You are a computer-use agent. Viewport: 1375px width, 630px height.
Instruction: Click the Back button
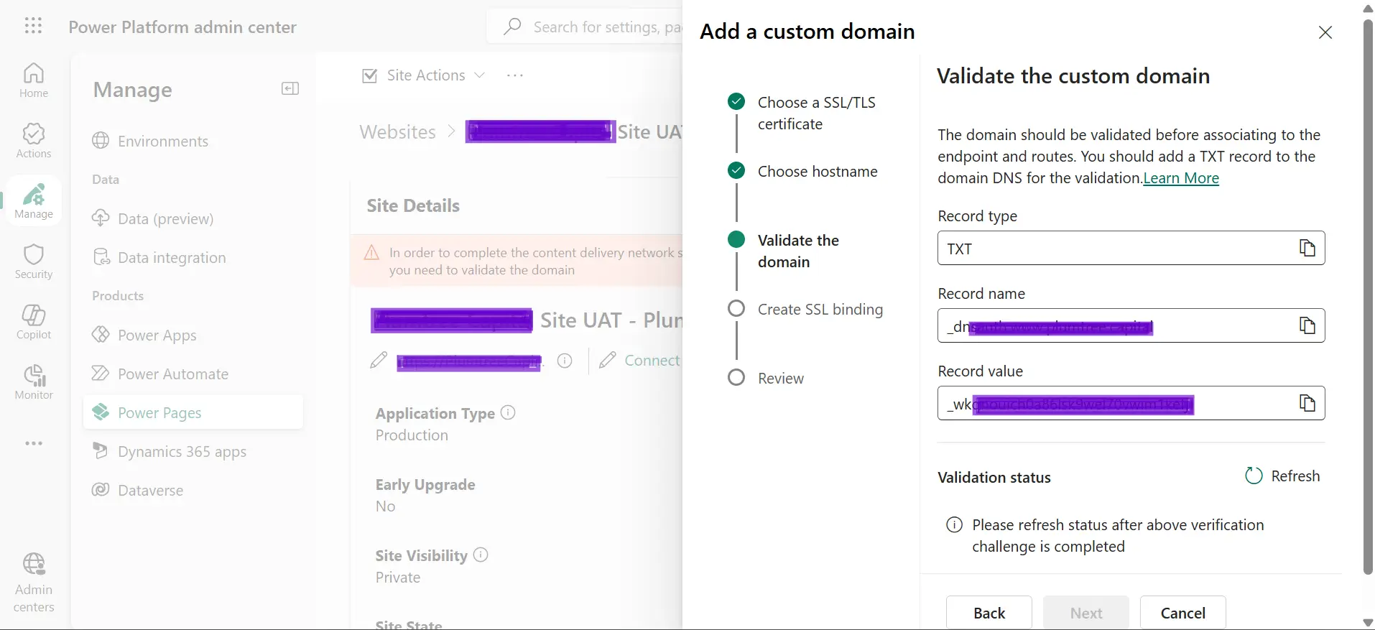989,613
